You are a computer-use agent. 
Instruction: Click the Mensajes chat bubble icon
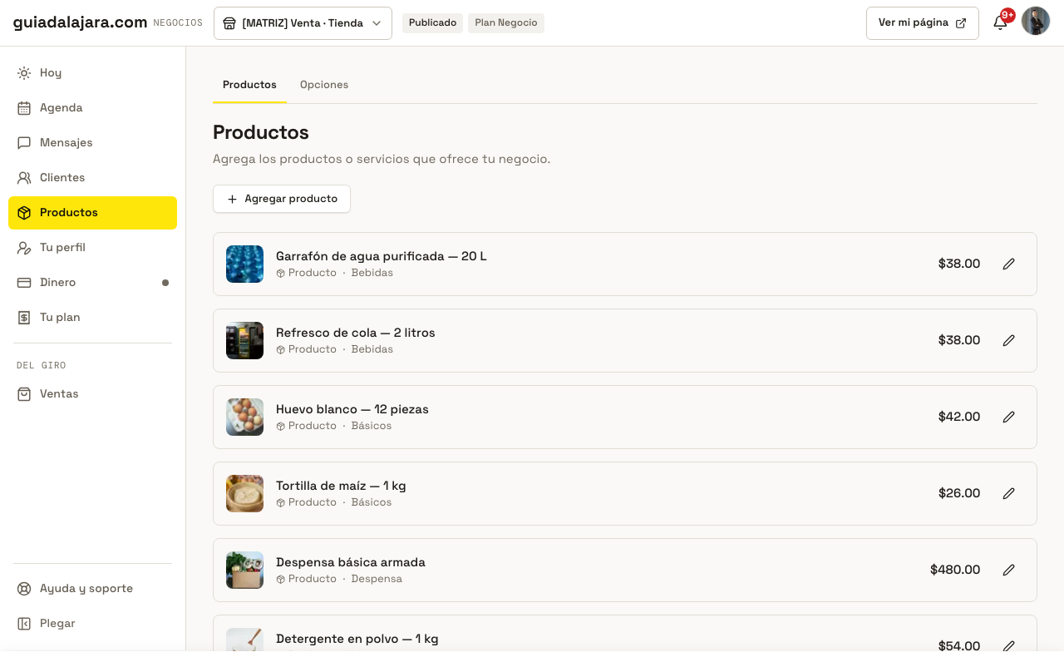[x=24, y=143]
